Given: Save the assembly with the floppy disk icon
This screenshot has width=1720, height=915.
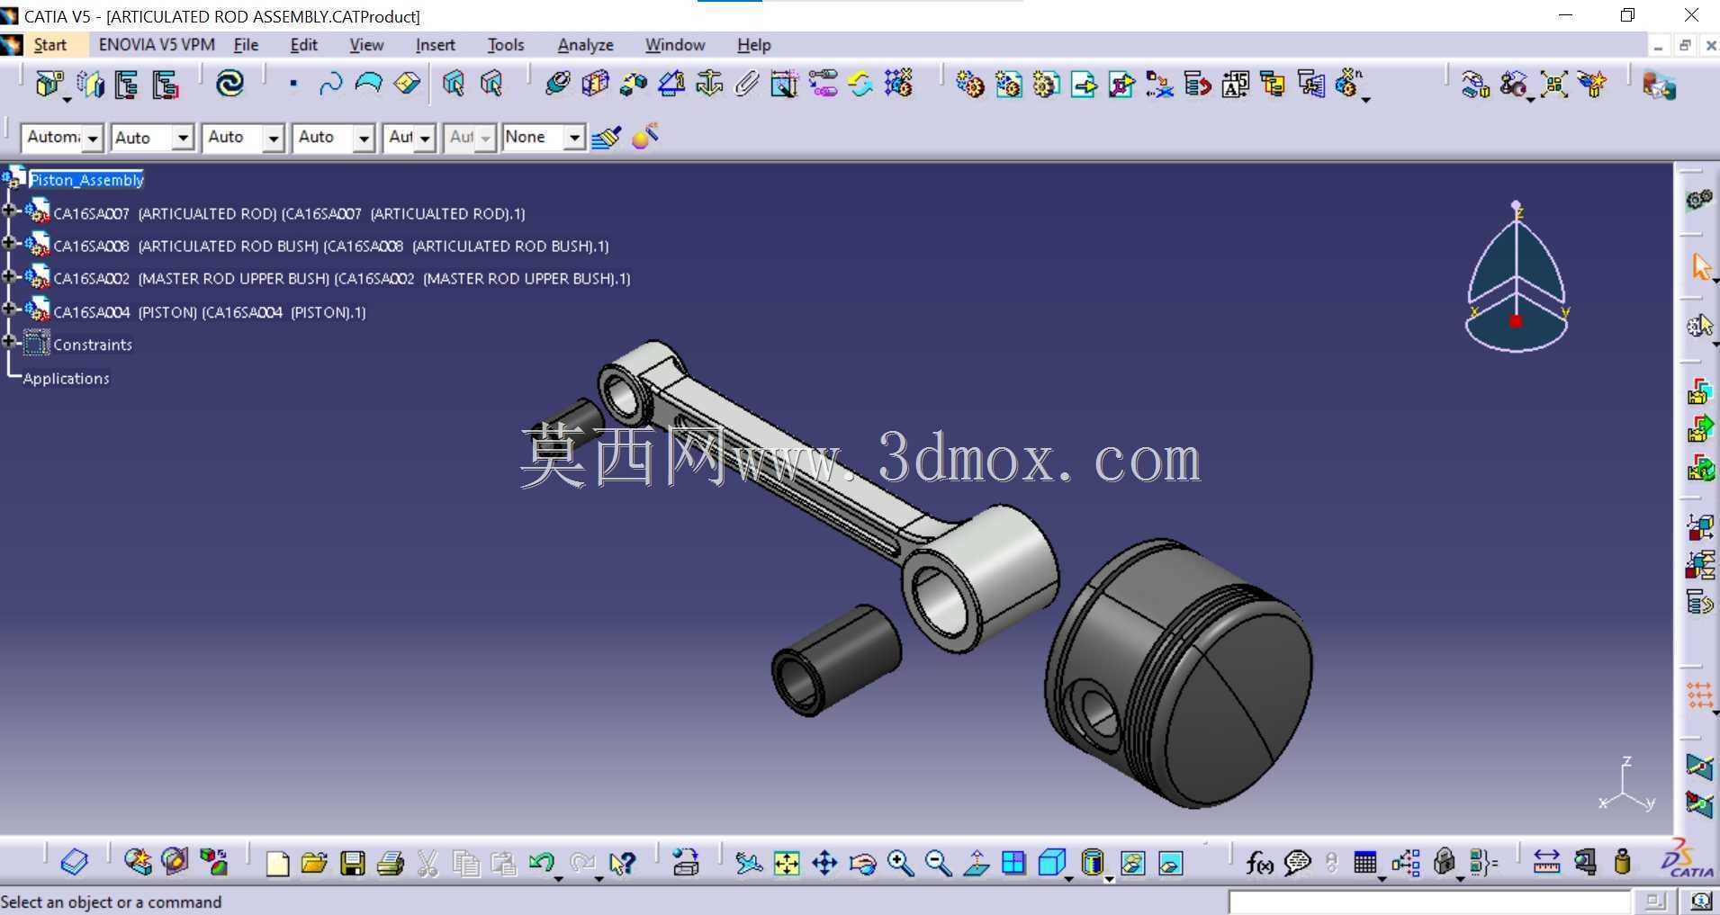Looking at the screenshot, I should coord(352,864).
